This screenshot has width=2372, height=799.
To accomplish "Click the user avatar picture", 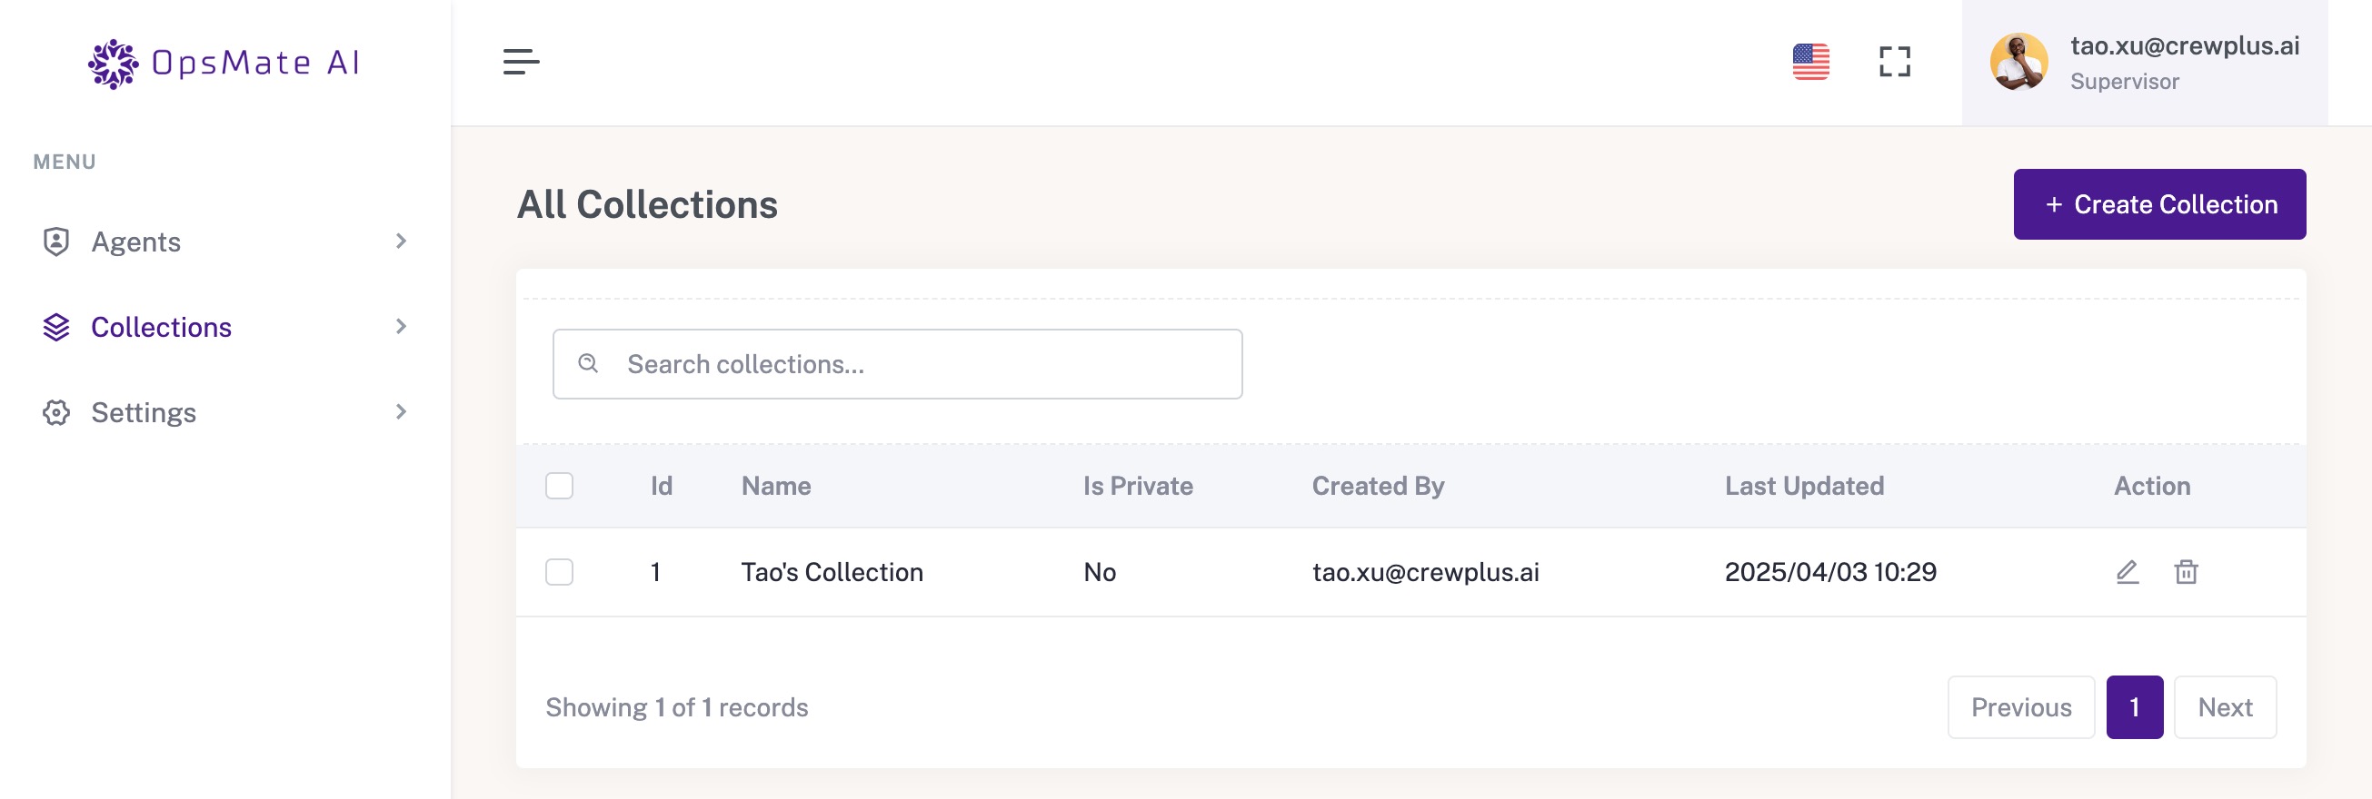I will tap(2018, 62).
